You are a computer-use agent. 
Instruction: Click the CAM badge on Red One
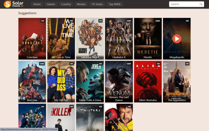tap(42, 64)
